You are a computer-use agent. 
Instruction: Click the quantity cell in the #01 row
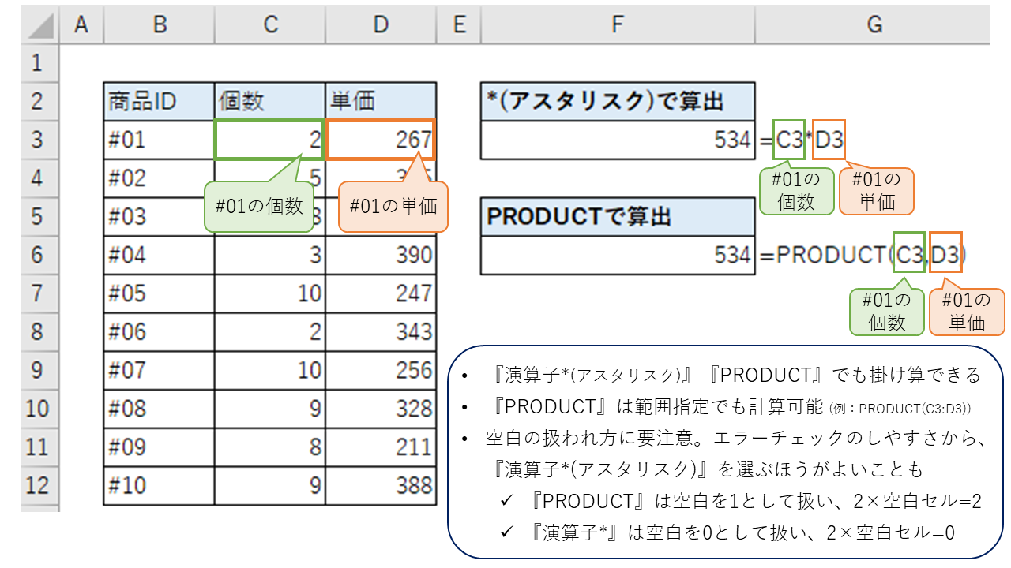(270, 140)
